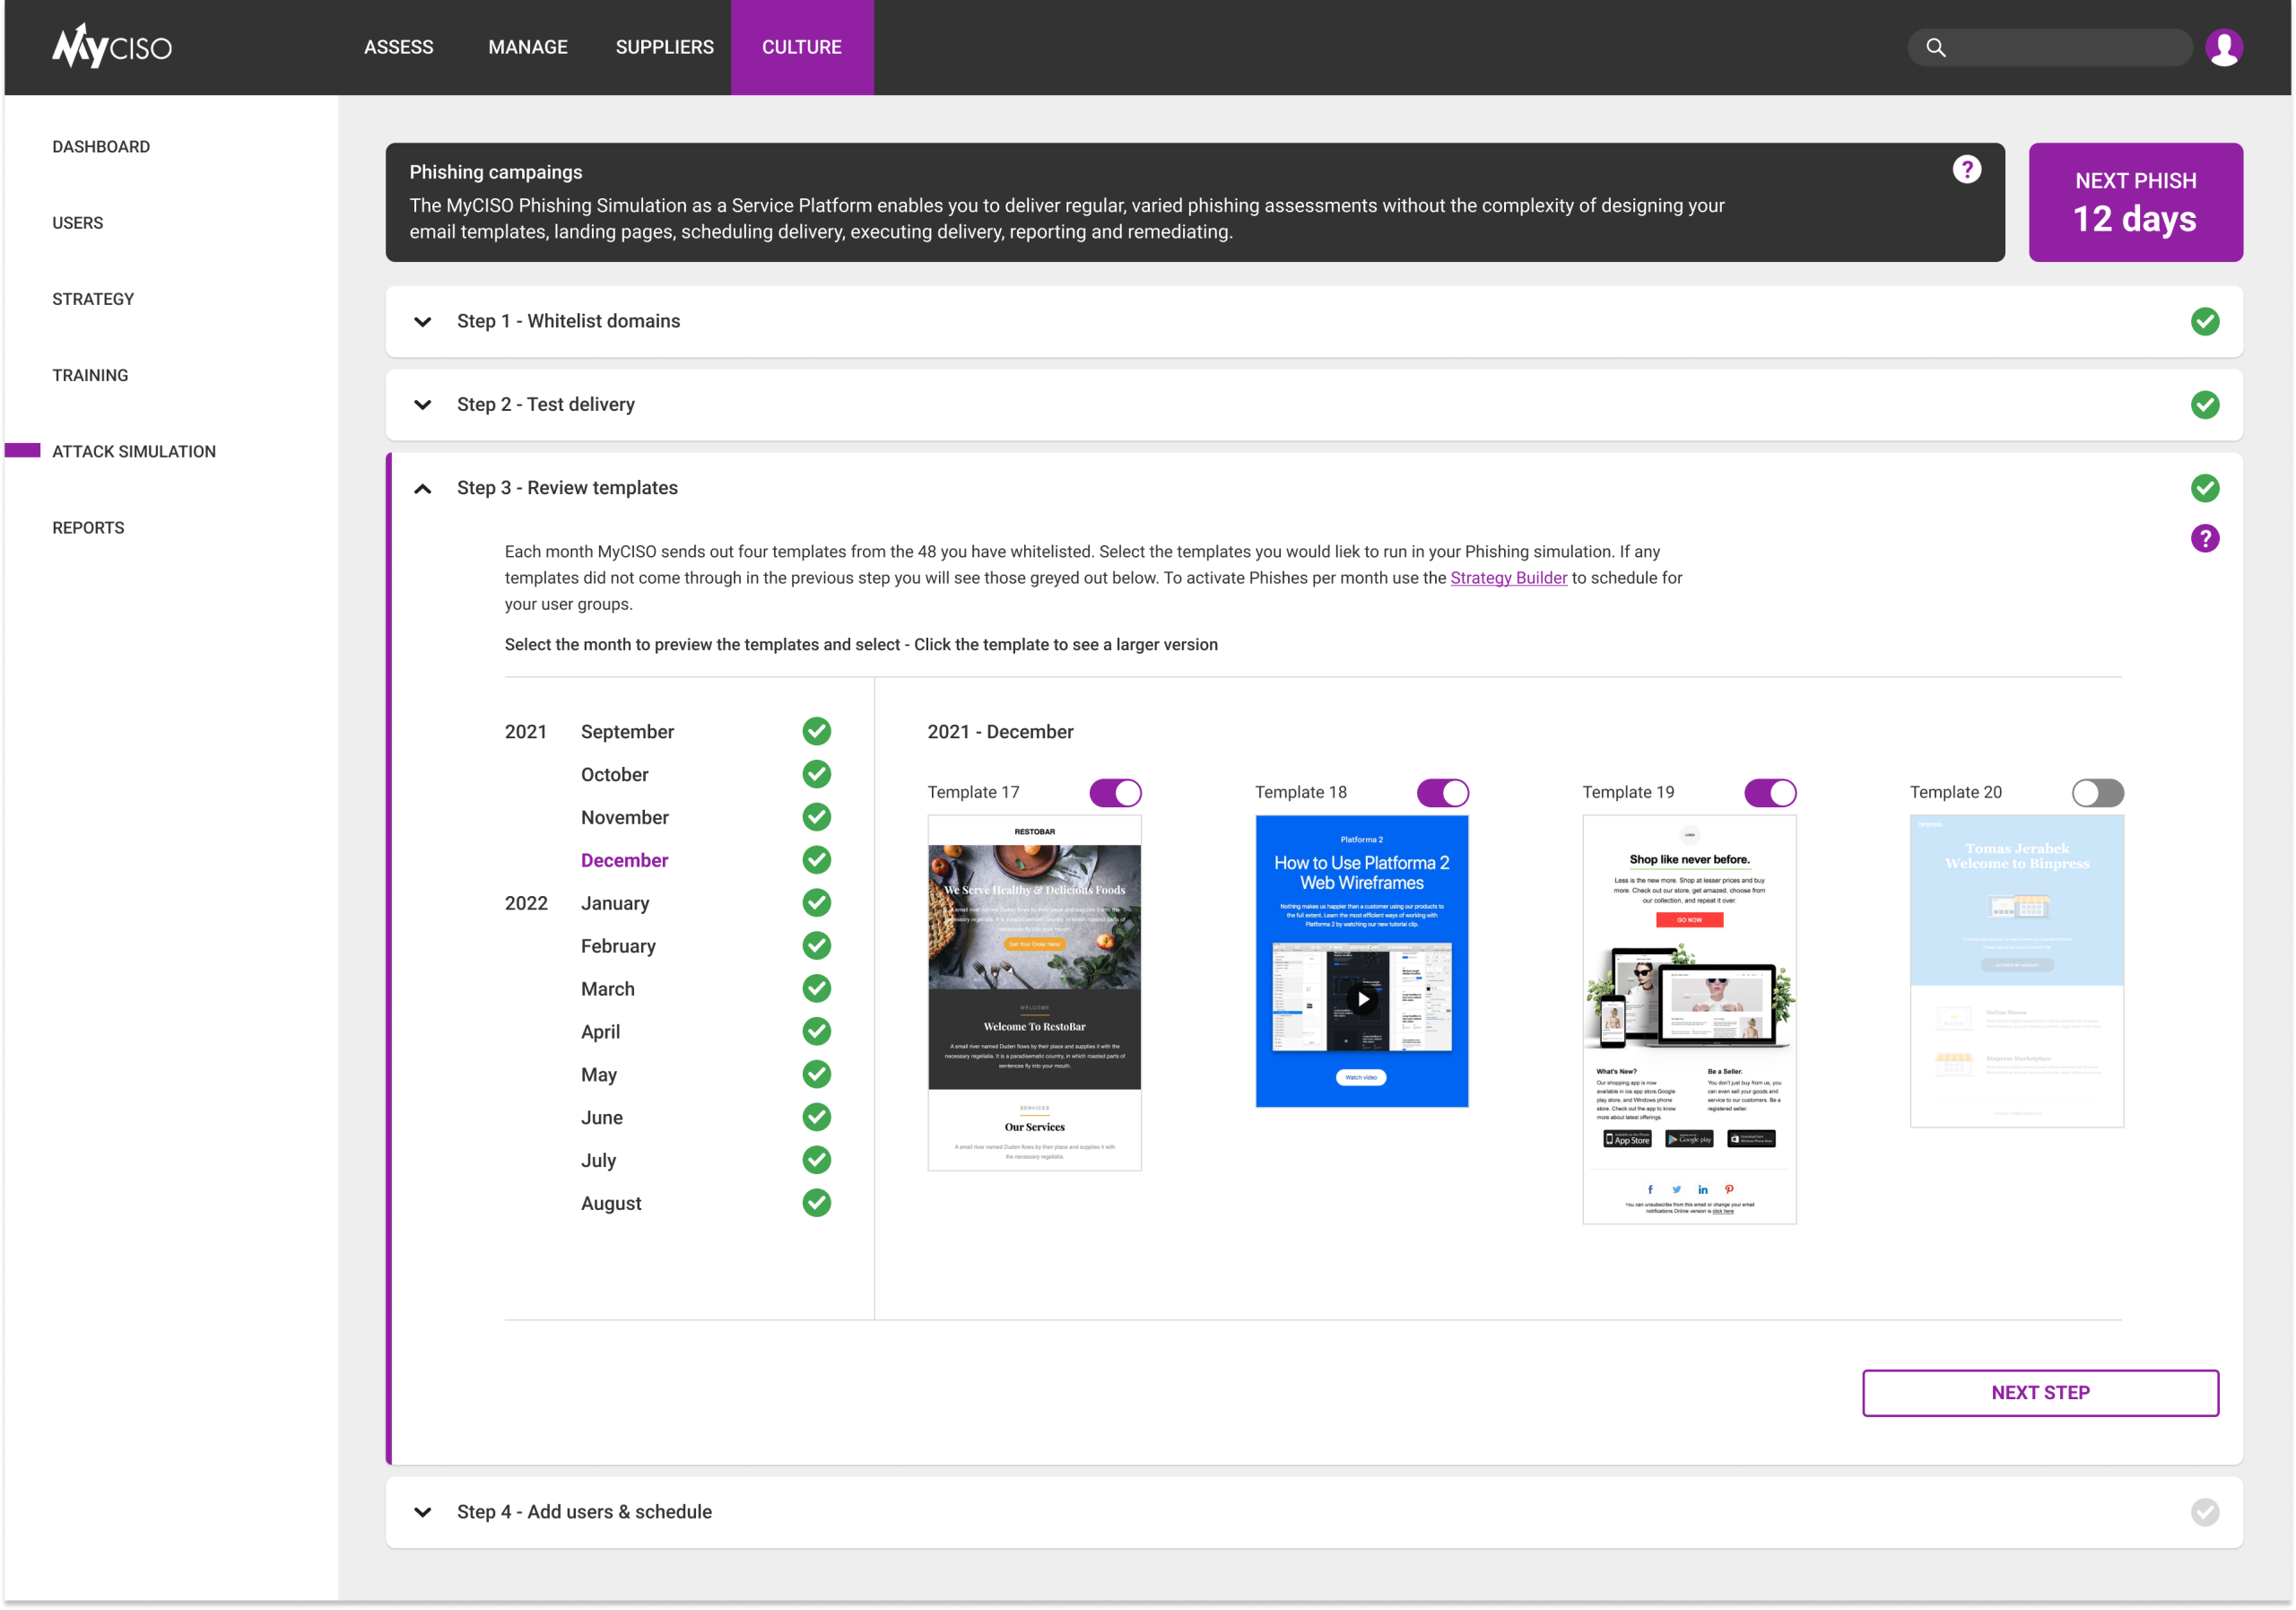
Task: Open help icon in Phishing campaigns banner
Action: tap(1966, 170)
